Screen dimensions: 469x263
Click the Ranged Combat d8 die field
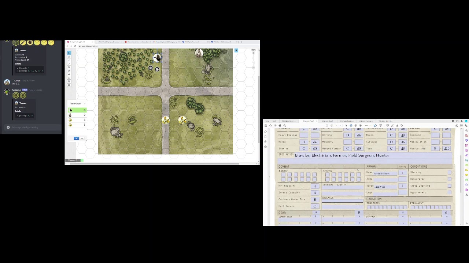click(x=359, y=148)
